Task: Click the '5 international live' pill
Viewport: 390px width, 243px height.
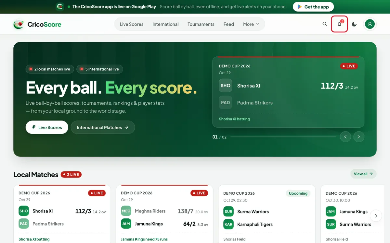Action: coord(100,69)
